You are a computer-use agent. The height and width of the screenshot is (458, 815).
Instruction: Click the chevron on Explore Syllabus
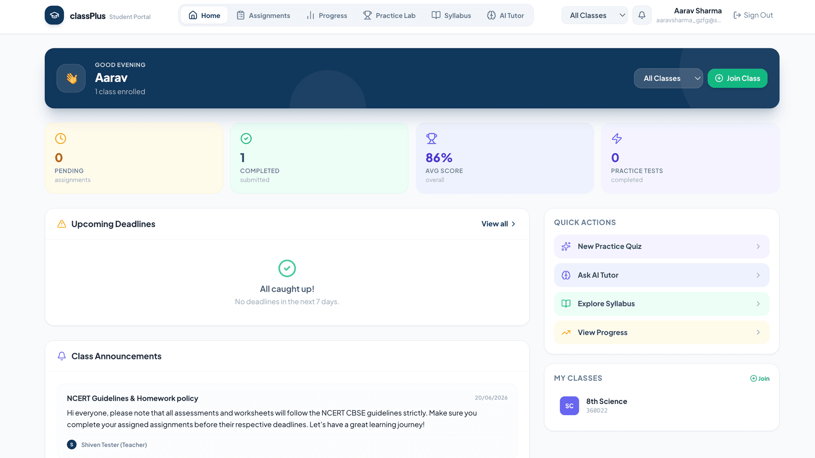coord(758,304)
